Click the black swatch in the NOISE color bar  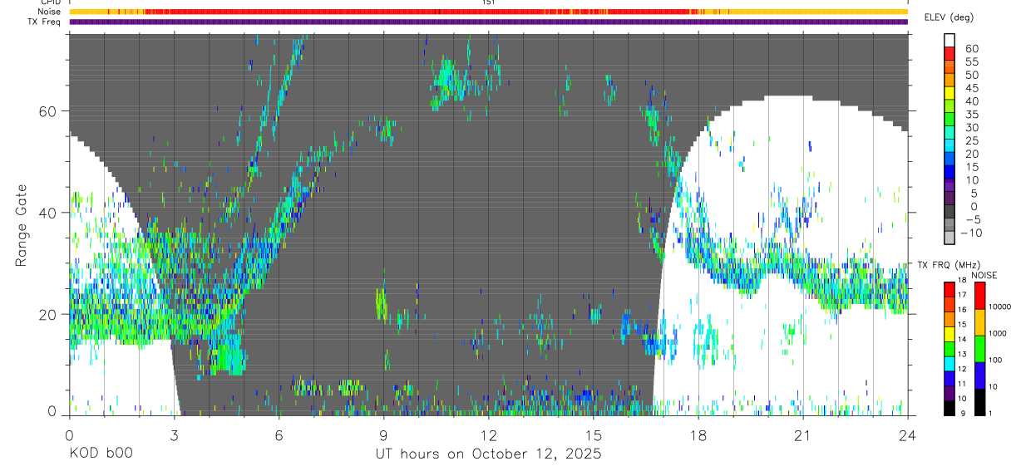(979, 402)
